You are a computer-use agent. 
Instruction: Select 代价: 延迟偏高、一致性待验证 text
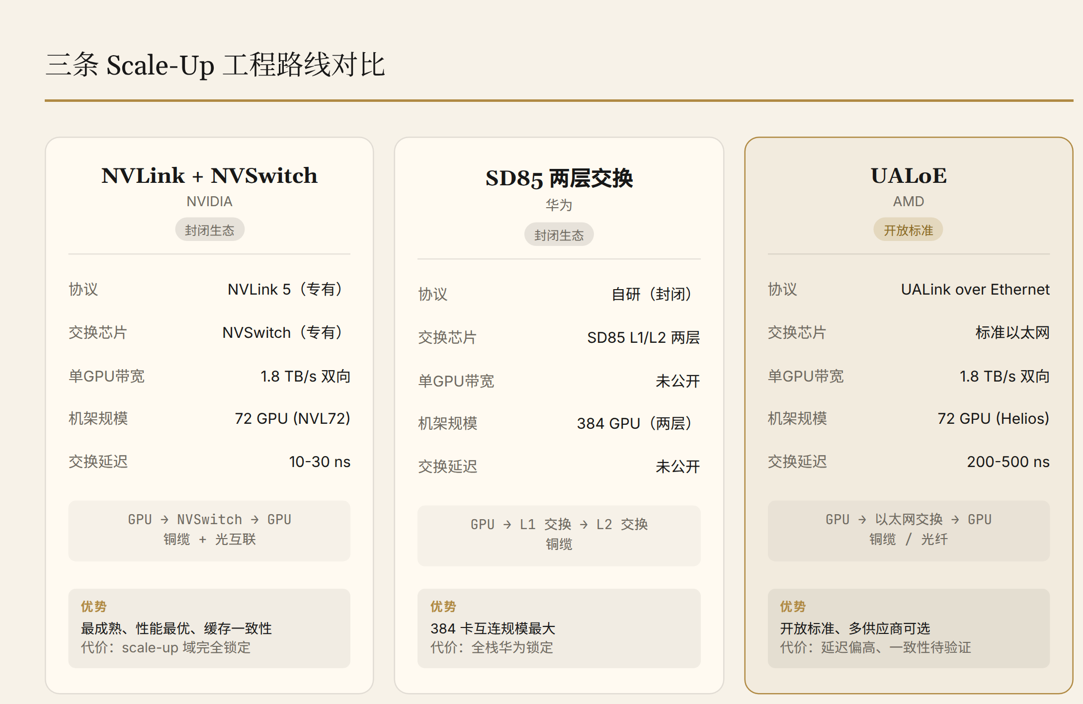click(875, 647)
